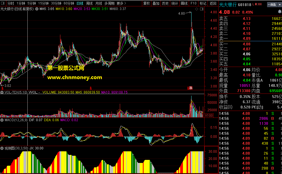Click the 复权 button
This screenshot has height=174, width=282.
tap(146, 3)
